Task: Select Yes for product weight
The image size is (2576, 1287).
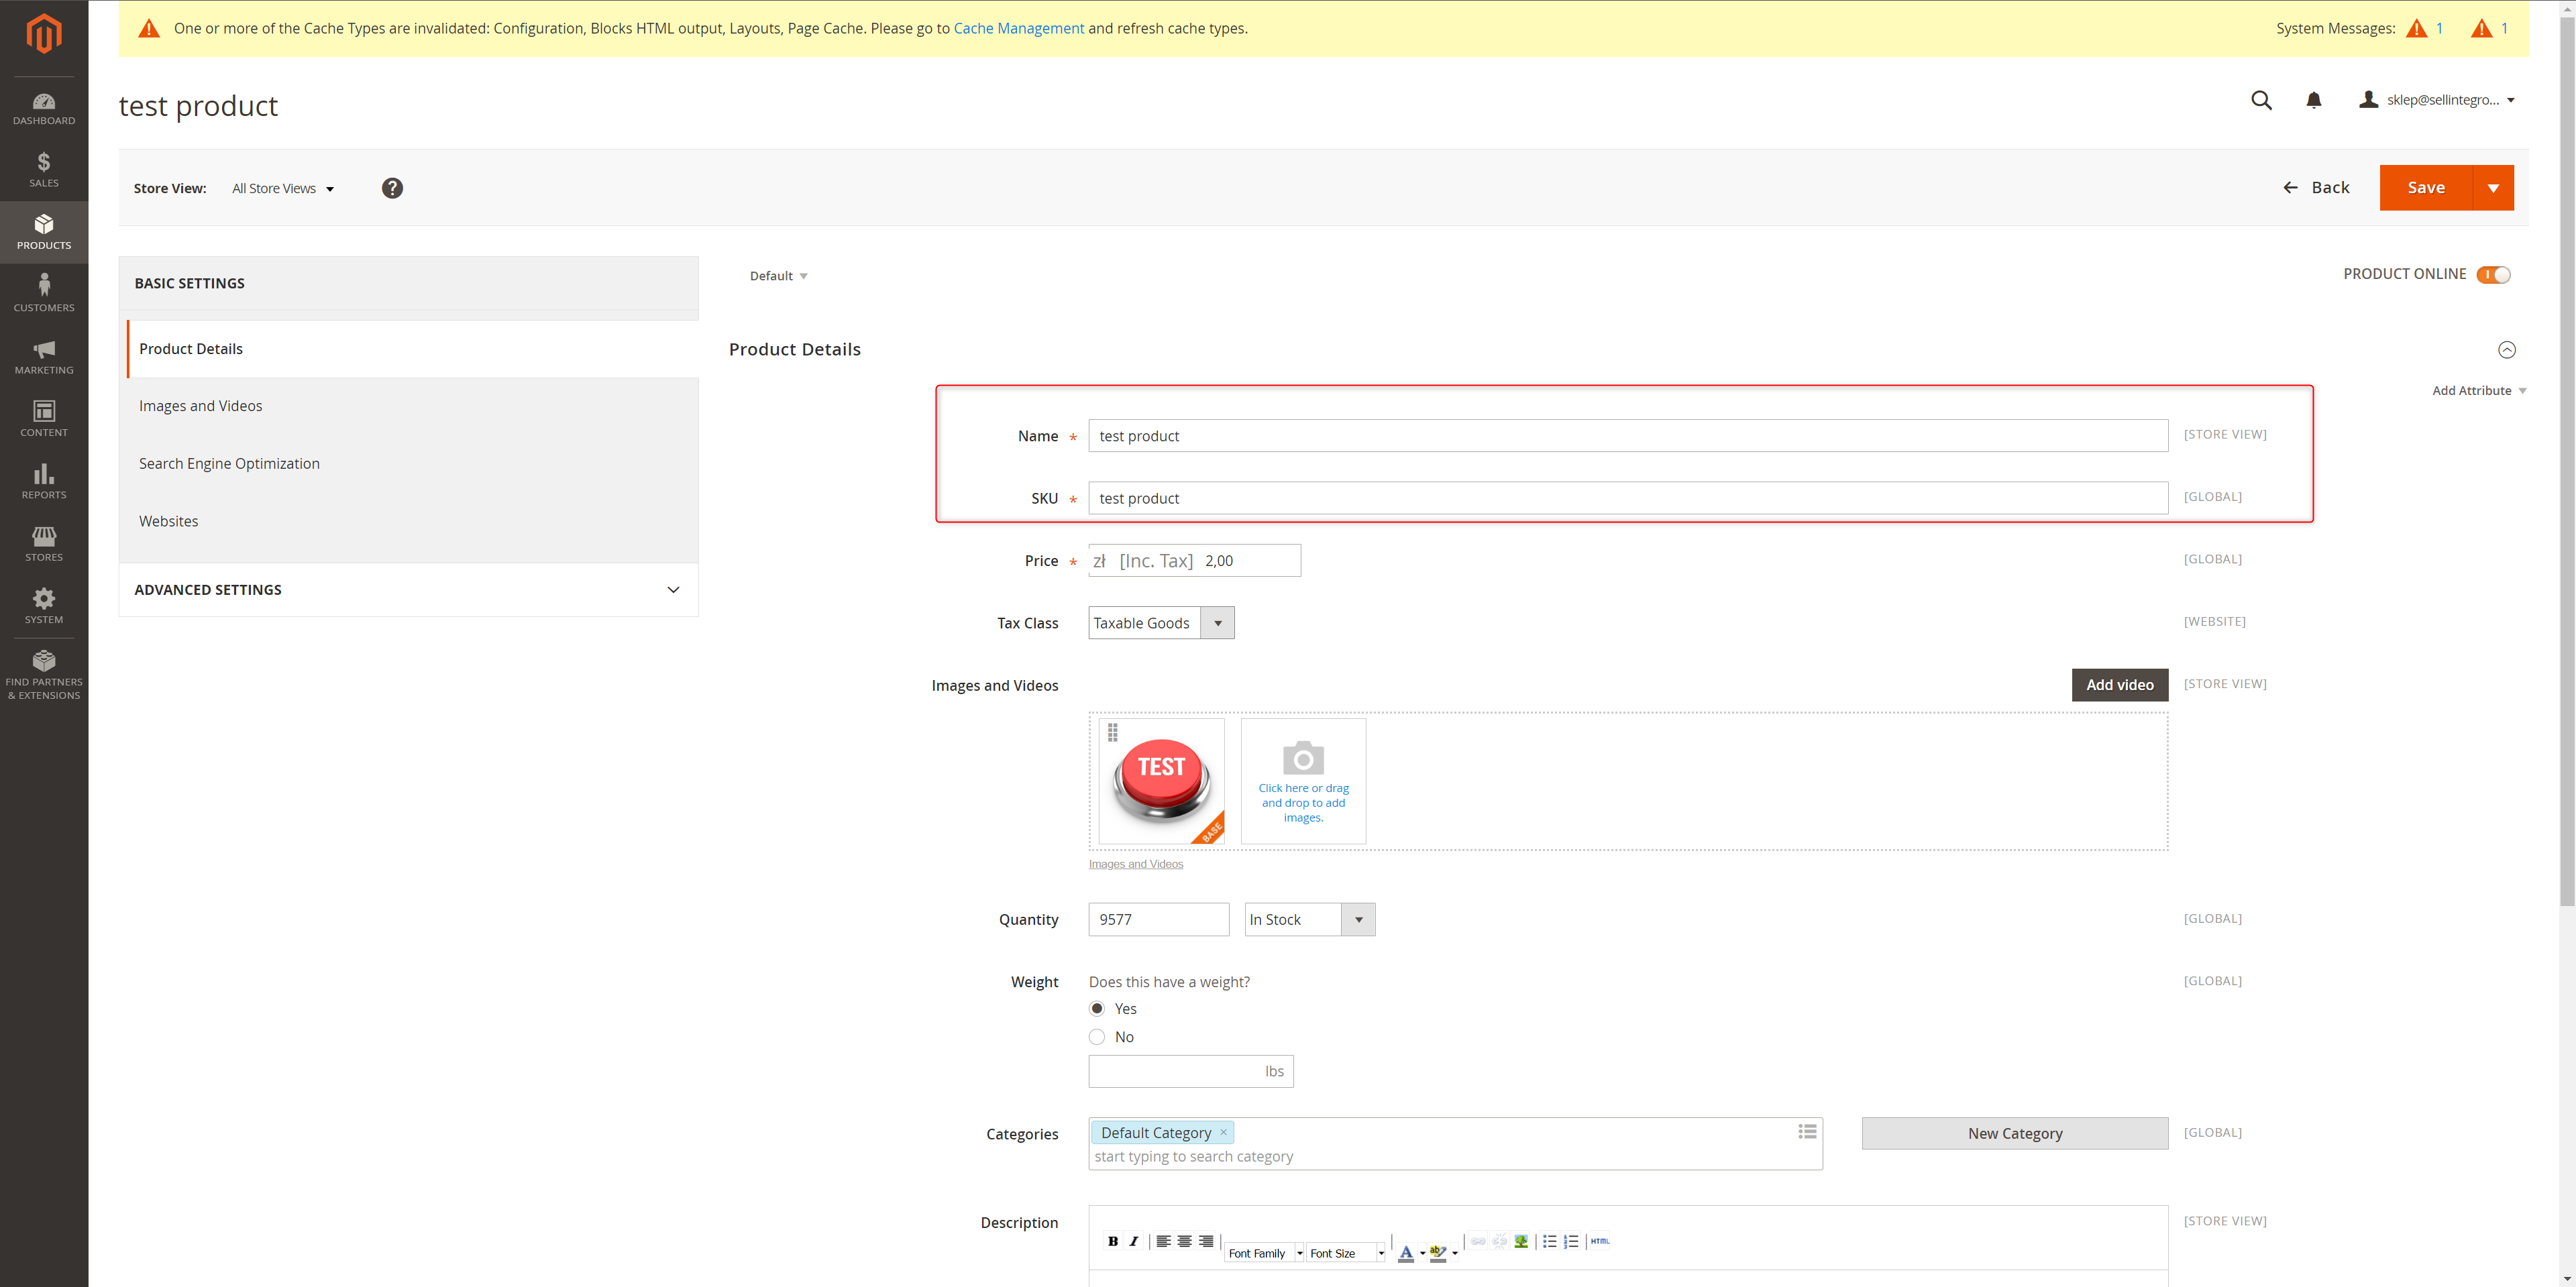Action: (1097, 1008)
